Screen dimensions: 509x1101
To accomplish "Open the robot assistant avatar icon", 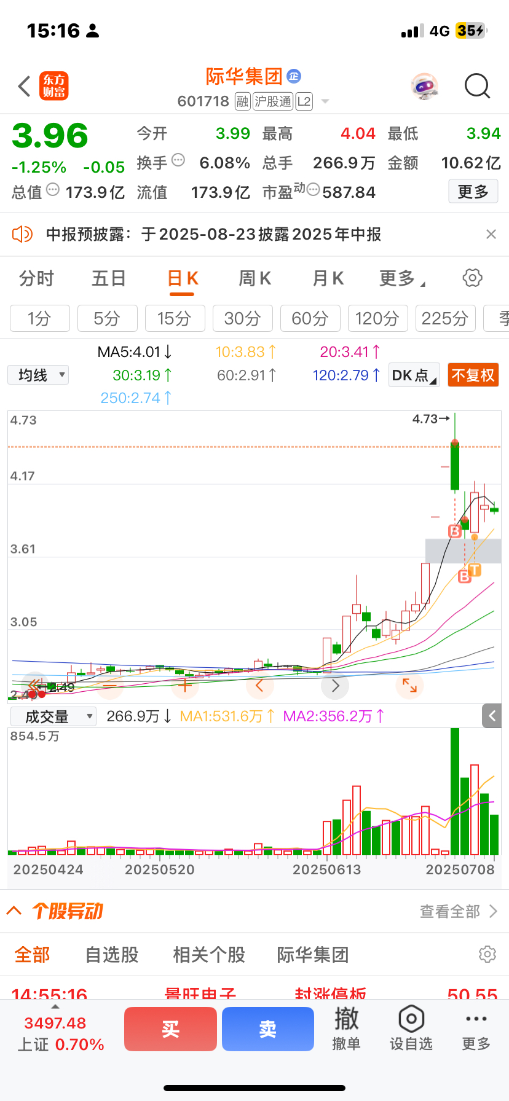I will [x=424, y=86].
